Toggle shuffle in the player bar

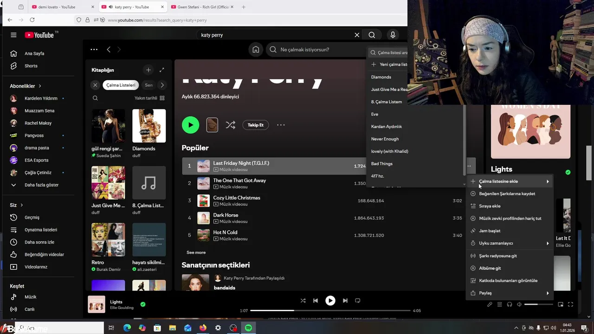303,301
